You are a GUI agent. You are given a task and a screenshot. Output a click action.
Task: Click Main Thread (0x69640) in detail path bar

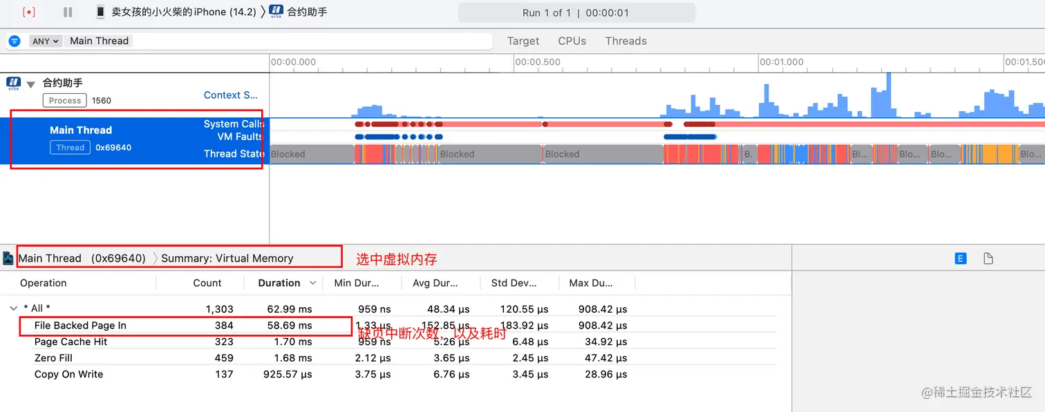[82, 258]
